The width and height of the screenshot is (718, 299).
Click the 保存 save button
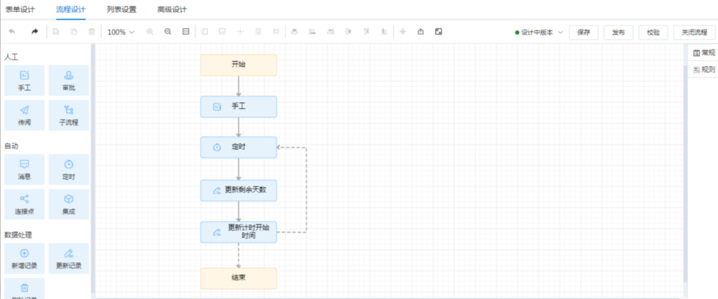point(584,32)
